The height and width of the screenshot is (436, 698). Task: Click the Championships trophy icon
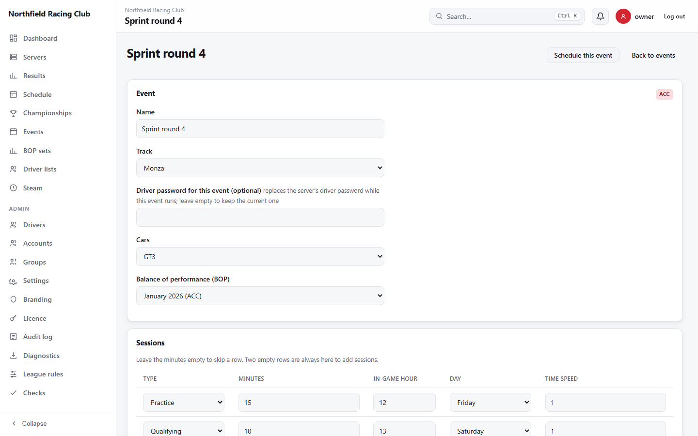click(14, 113)
